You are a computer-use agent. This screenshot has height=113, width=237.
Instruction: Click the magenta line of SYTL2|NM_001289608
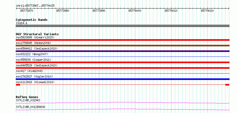pos(122,109)
